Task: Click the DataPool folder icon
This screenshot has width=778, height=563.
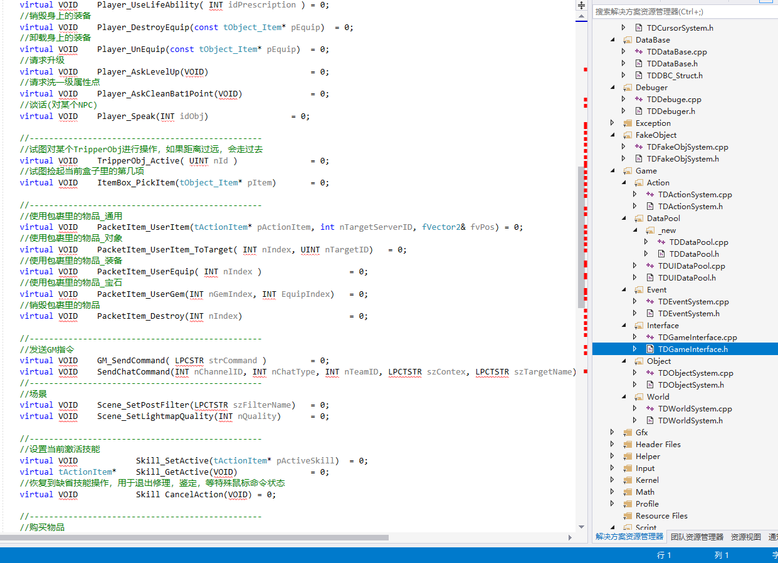Action: click(x=639, y=219)
